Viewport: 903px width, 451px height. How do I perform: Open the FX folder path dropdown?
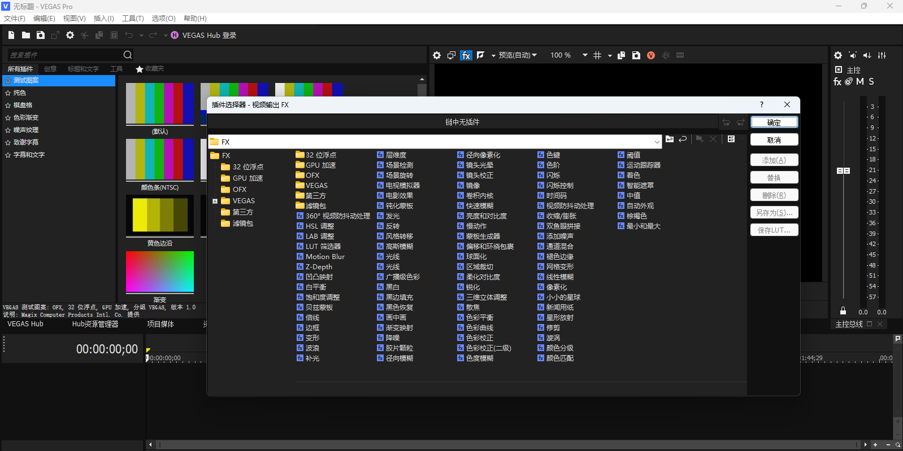click(657, 142)
